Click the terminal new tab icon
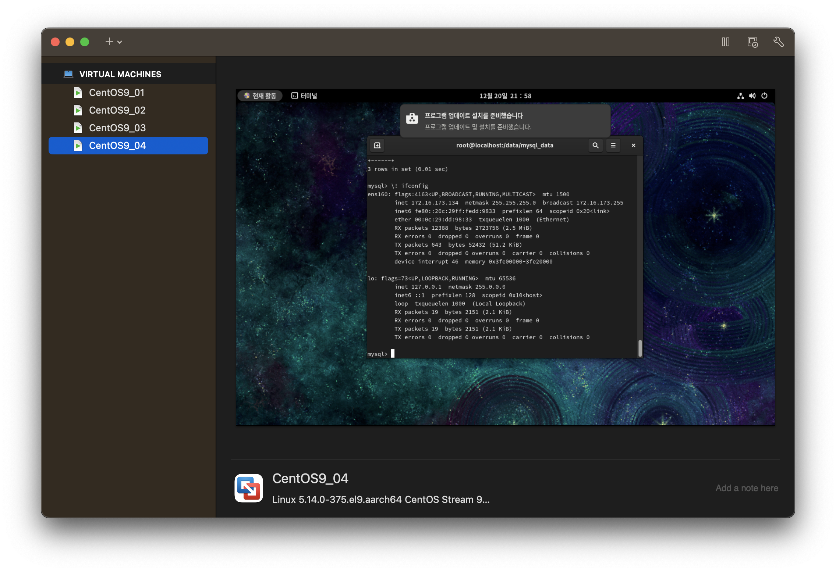Image resolution: width=836 pixels, height=572 pixels. point(377,146)
